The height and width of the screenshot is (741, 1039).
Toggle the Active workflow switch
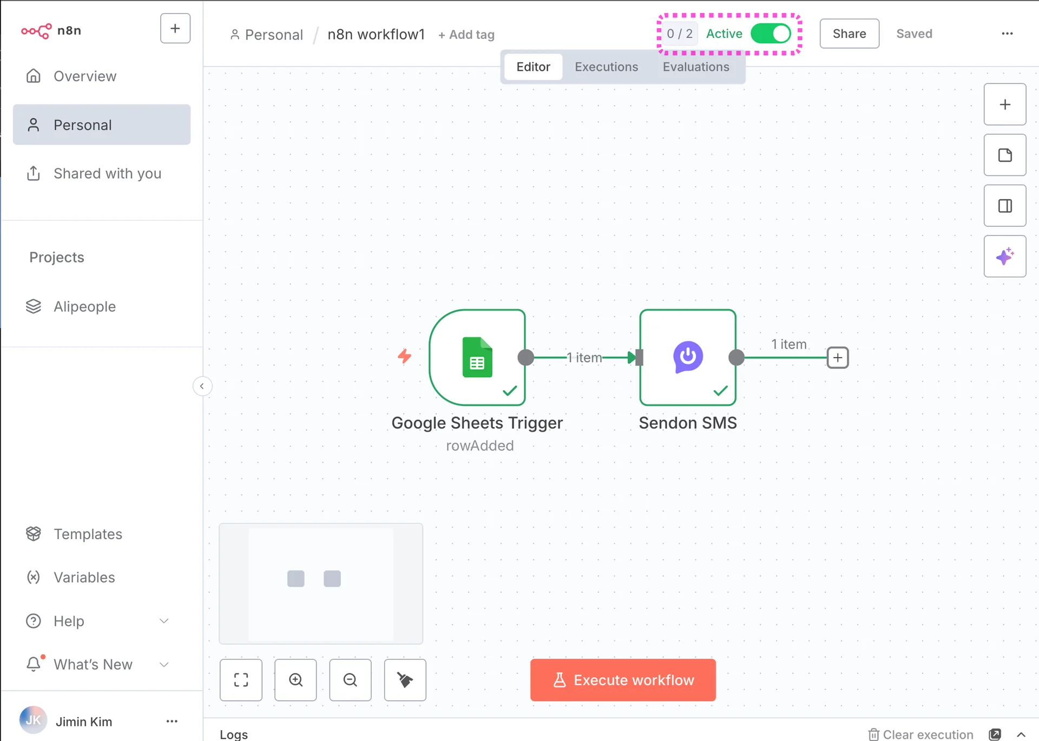pyautogui.click(x=771, y=34)
